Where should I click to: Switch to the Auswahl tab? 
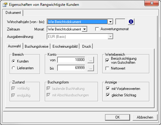coord(14,46)
